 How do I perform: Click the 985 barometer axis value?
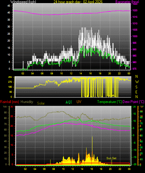point(134,56)
